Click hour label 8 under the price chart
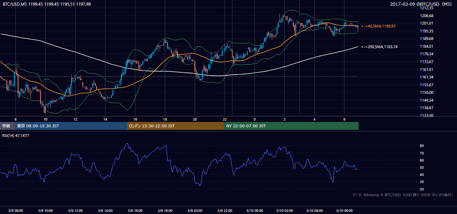 click(15, 119)
